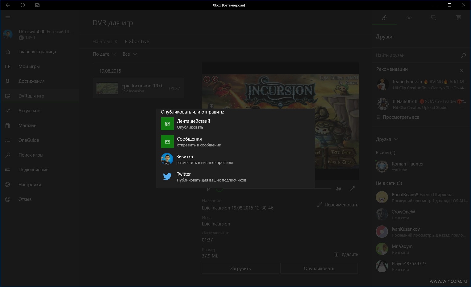Open CrowOneW friend entry
Viewport: 471px width, 287px height.
point(421,214)
